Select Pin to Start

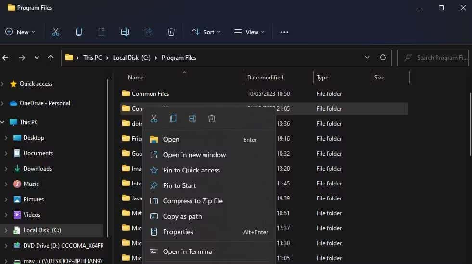209,185
